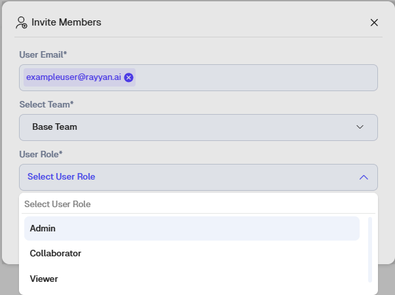Click the Invite Members dialog title
Image resolution: width=395 pixels, height=295 pixels.
[x=66, y=22]
